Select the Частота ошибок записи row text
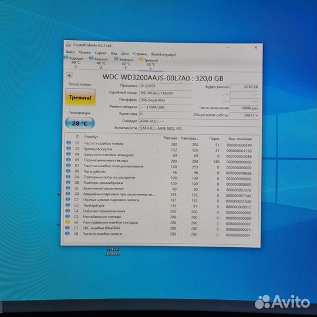The width and height of the screenshot is (317, 317). coord(102,234)
